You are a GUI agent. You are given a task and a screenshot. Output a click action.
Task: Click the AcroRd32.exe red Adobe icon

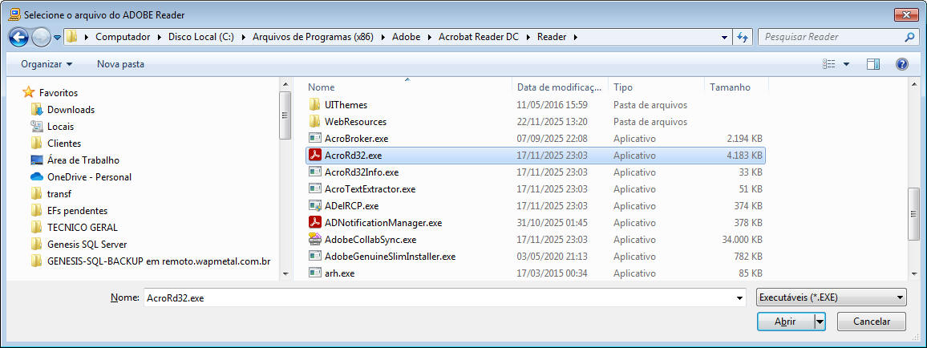pyautogui.click(x=315, y=156)
